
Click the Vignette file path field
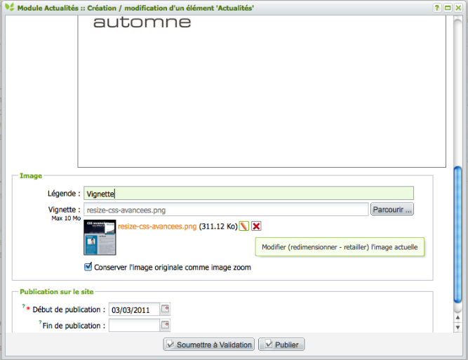click(226, 209)
